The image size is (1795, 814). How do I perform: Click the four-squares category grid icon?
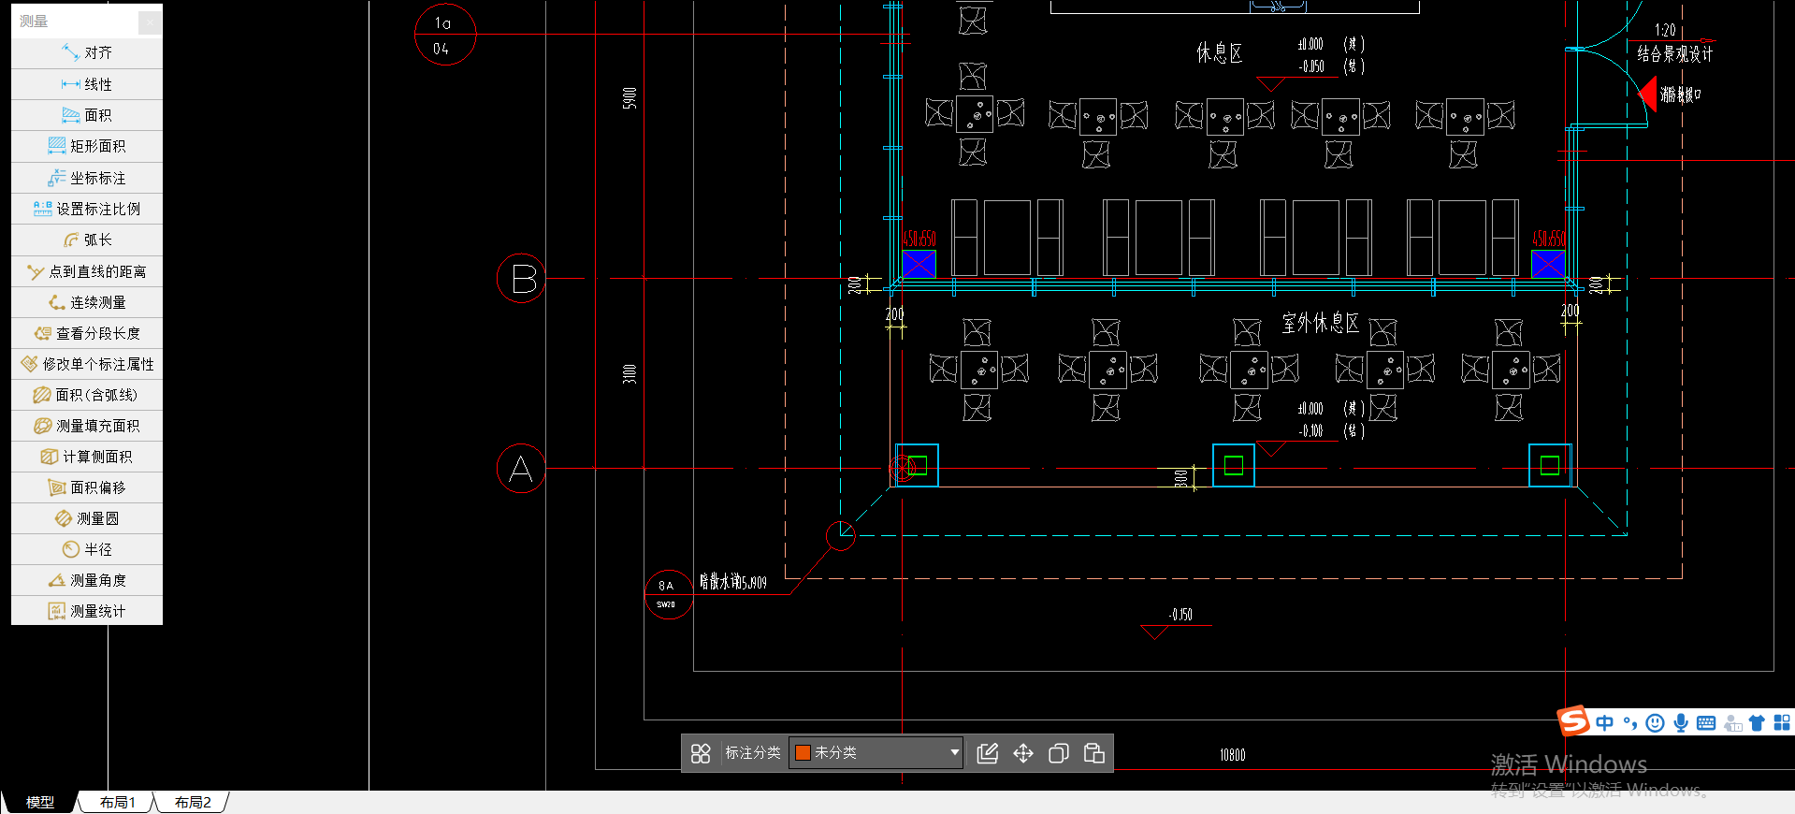(701, 753)
